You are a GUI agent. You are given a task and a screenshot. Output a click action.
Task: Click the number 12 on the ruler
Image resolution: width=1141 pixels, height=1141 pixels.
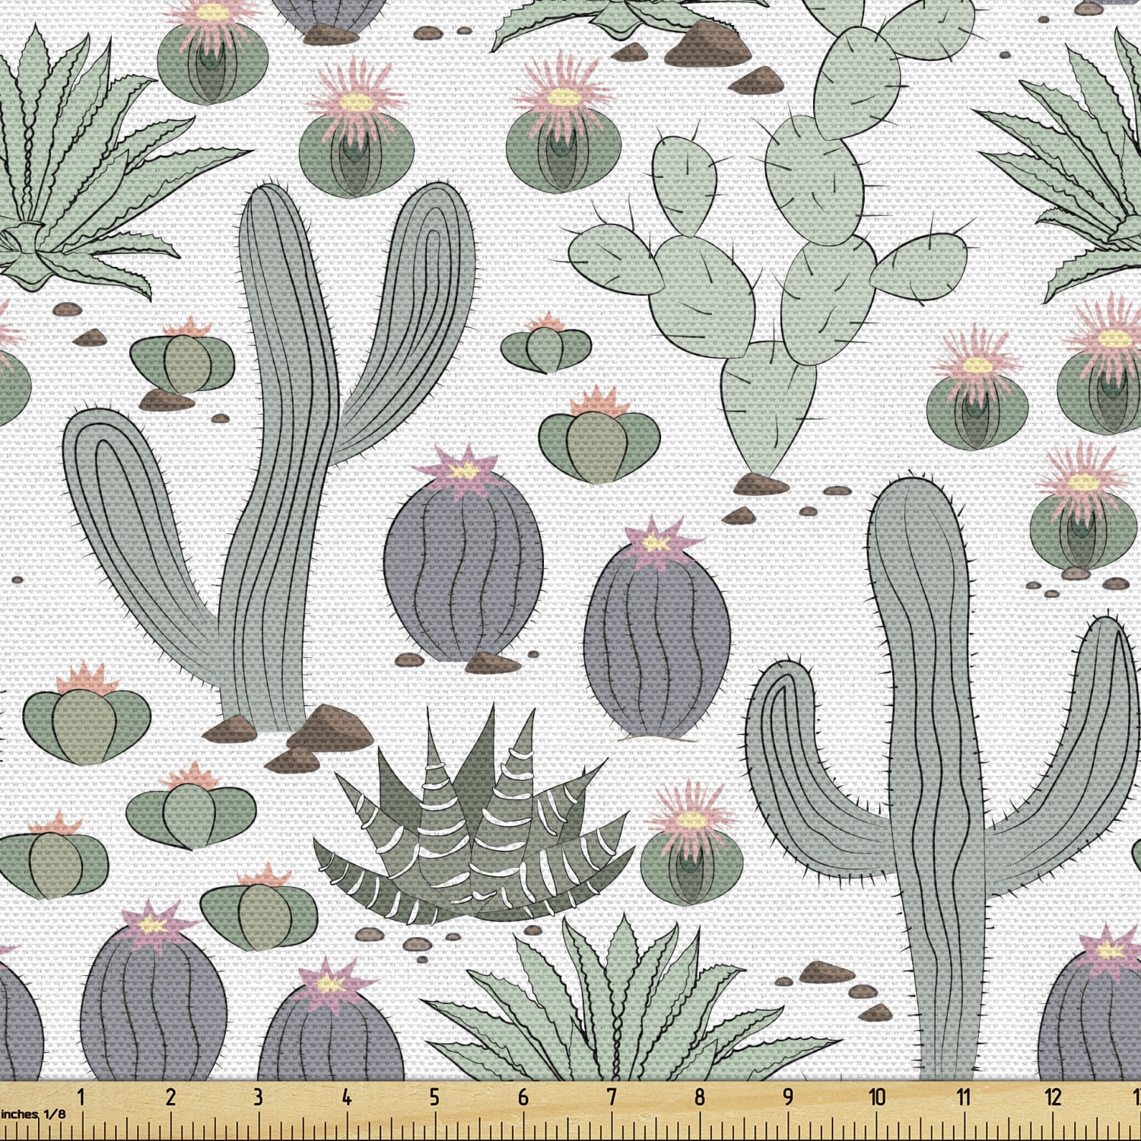pyautogui.click(x=1054, y=1096)
